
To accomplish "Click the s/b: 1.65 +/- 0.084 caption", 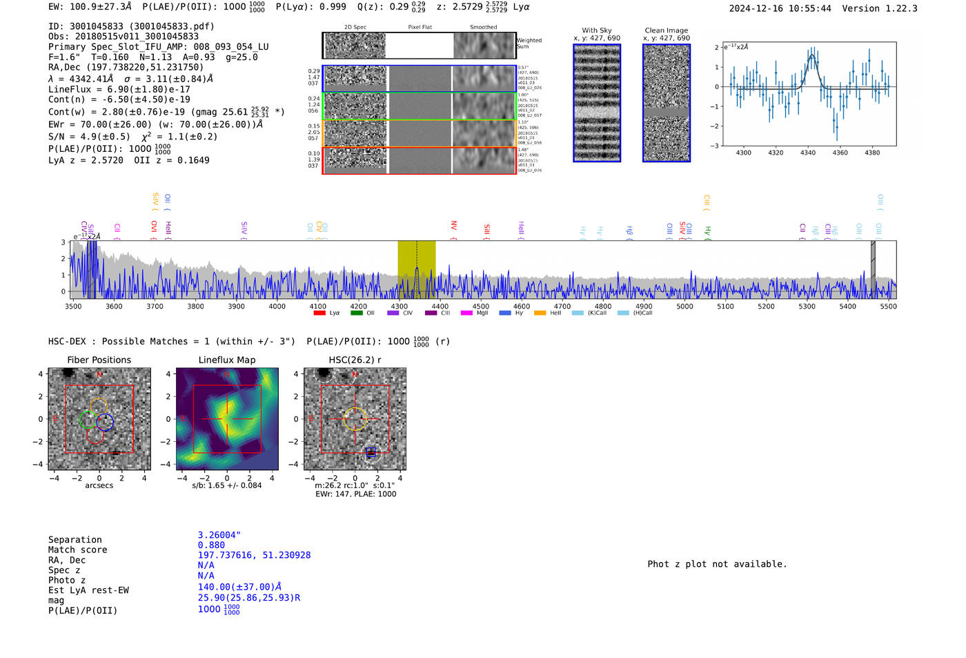I will (x=227, y=485).
